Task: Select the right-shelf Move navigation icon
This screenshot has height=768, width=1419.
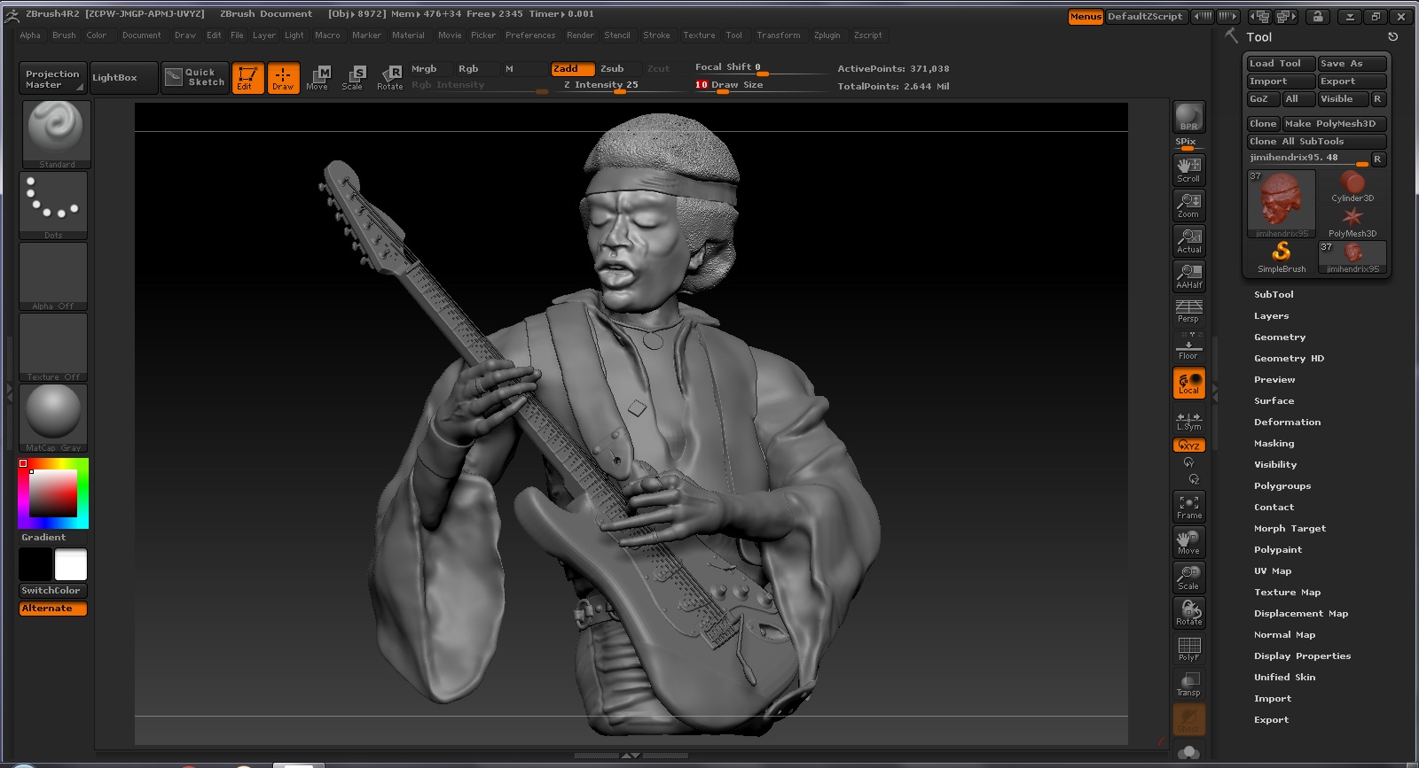Action: 1188,541
